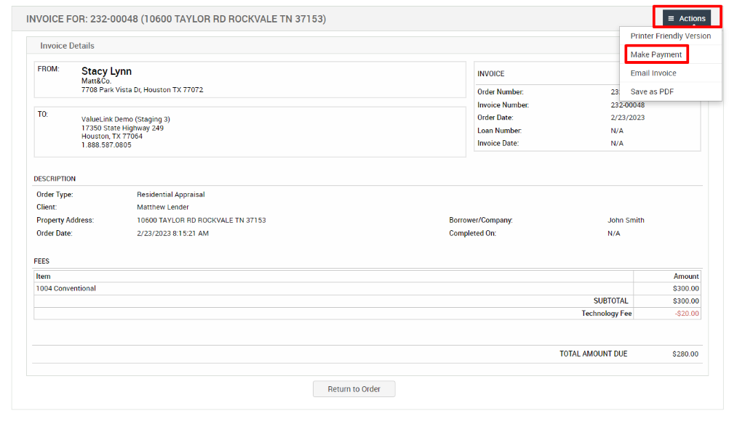Select invoice number 232-00048 in the panel

click(626, 105)
